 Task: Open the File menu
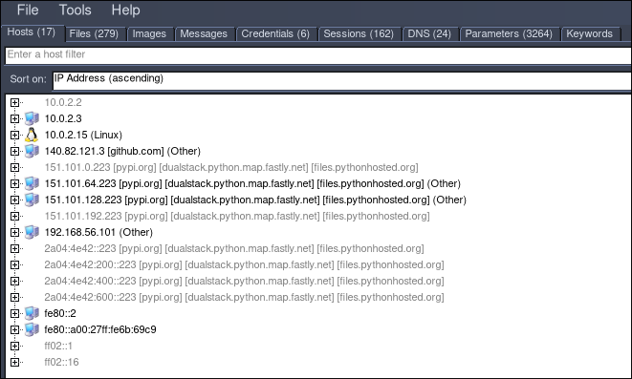pyautogui.click(x=28, y=11)
